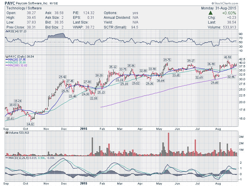The height and width of the screenshot is (186, 250).
Task: Click the 70 level on the RSI axis
Action: click(x=241, y=38)
